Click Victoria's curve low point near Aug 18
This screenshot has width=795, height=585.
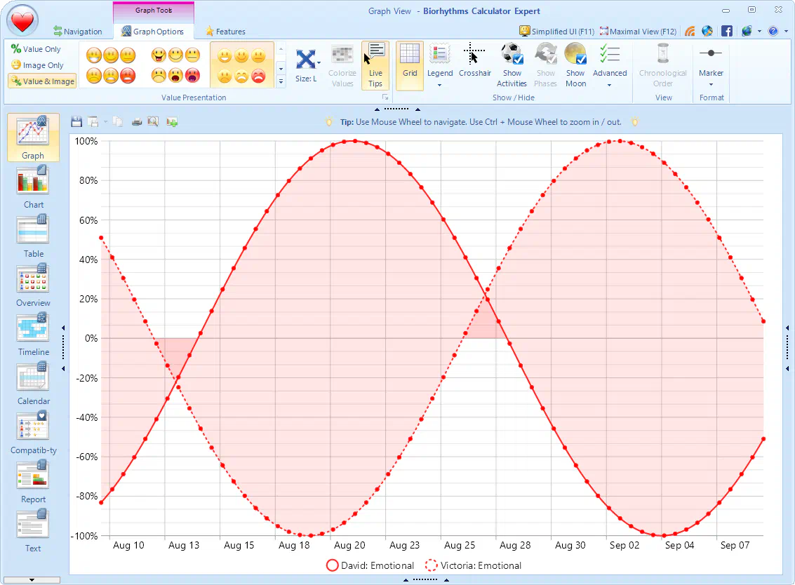point(311,535)
